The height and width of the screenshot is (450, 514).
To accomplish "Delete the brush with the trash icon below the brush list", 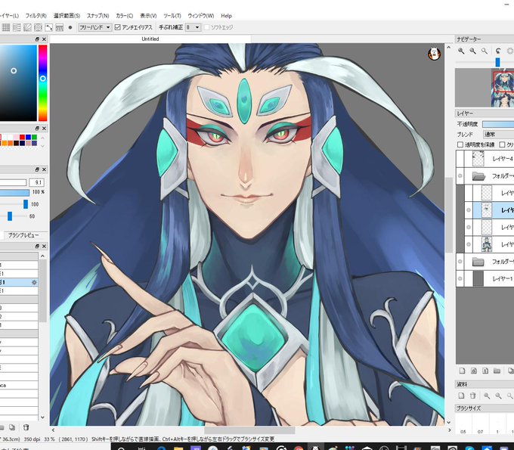I will [26, 427].
